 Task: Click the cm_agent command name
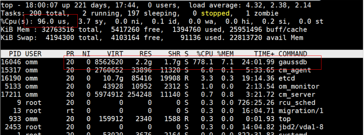(295, 70)
